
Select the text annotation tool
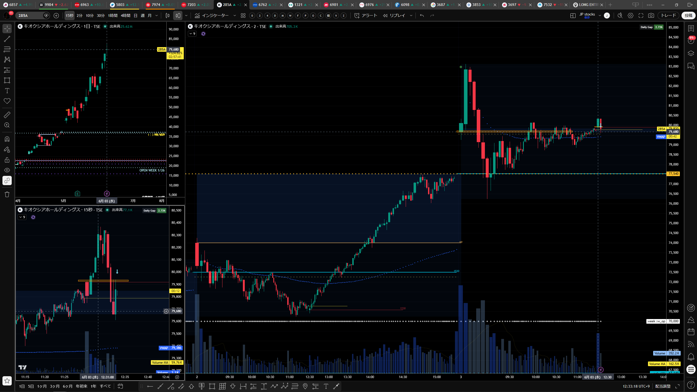(x=7, y=91)
